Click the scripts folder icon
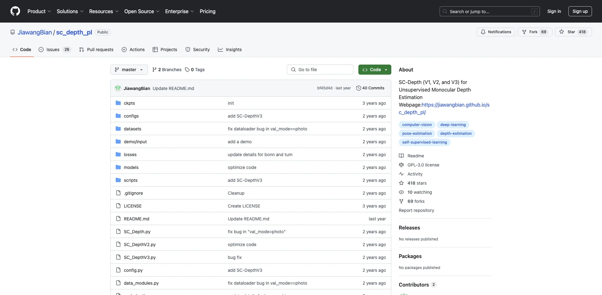The image size is (602, 295). pyautogui.click(x=118, y=180)
